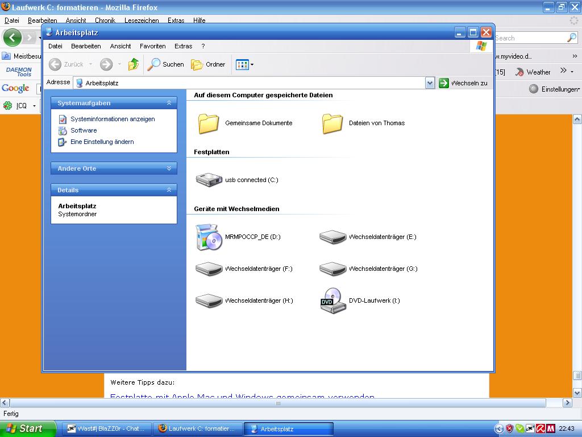This screenshot has width=582, height=437.
Task: Open Wechseldatenträger (E:) removable drive
Action: [332, 237]
